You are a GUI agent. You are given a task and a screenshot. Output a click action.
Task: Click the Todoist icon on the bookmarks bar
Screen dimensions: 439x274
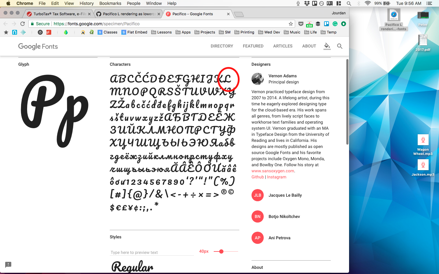(48, 32)
